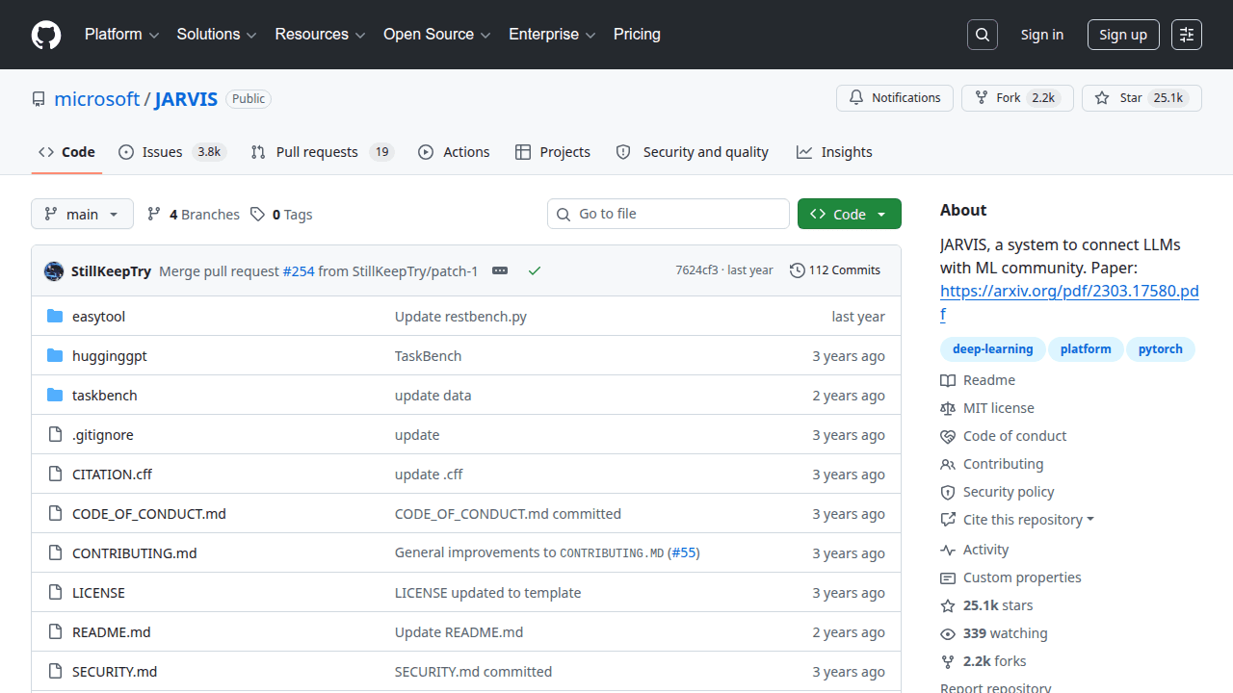Switch to the Pull requests tab

tap(323, 152)
